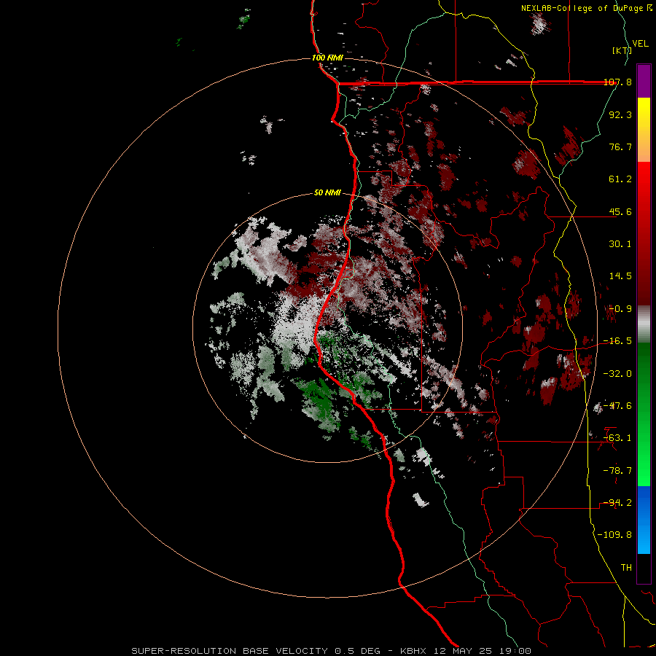
Task: Click the 50 NMI range ring label
Action: point(327,192)
